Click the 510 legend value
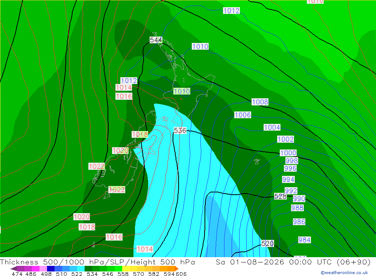The height and width of the screenshot is (276, 376). [x=61, y=274]
